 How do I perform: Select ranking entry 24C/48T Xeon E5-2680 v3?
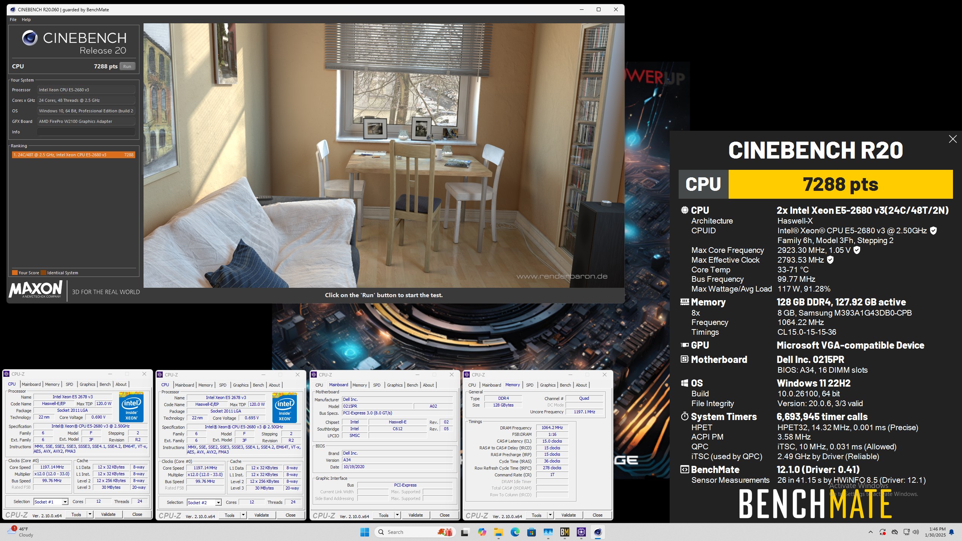pos(73,155)
